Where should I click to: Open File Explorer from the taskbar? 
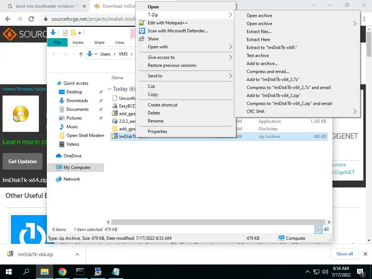pyautogui.click(x=45, y=272)
